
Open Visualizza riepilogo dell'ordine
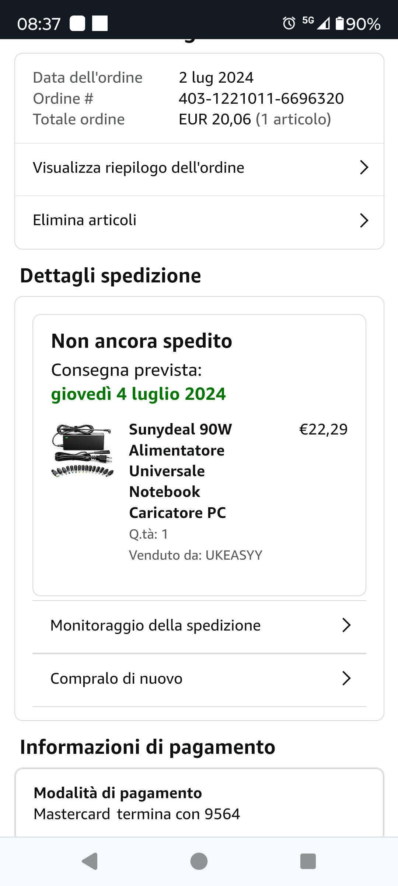[139, 168]
